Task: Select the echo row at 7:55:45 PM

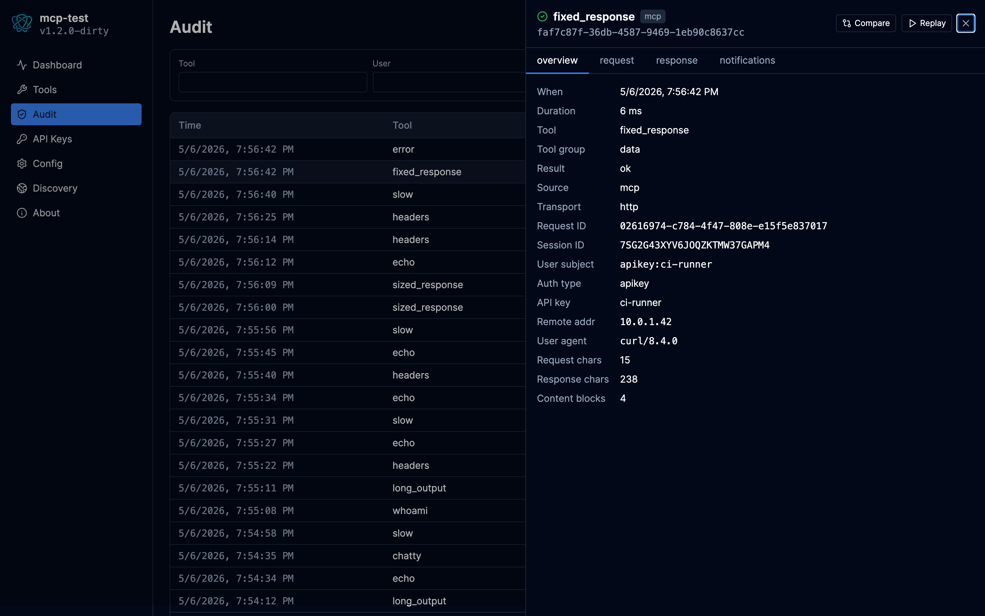Action: 347,353
